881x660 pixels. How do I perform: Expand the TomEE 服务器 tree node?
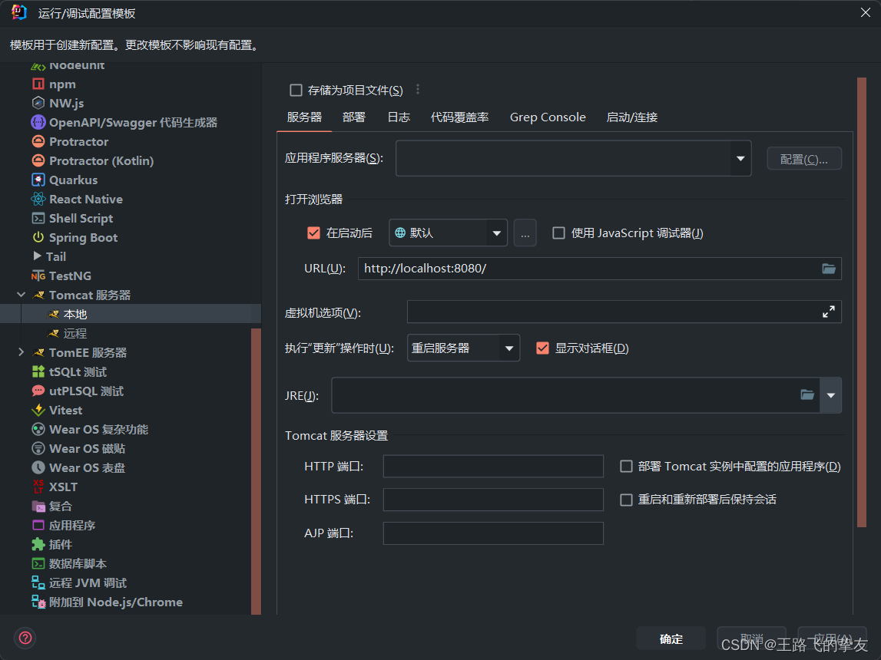(x=22, y=352)
